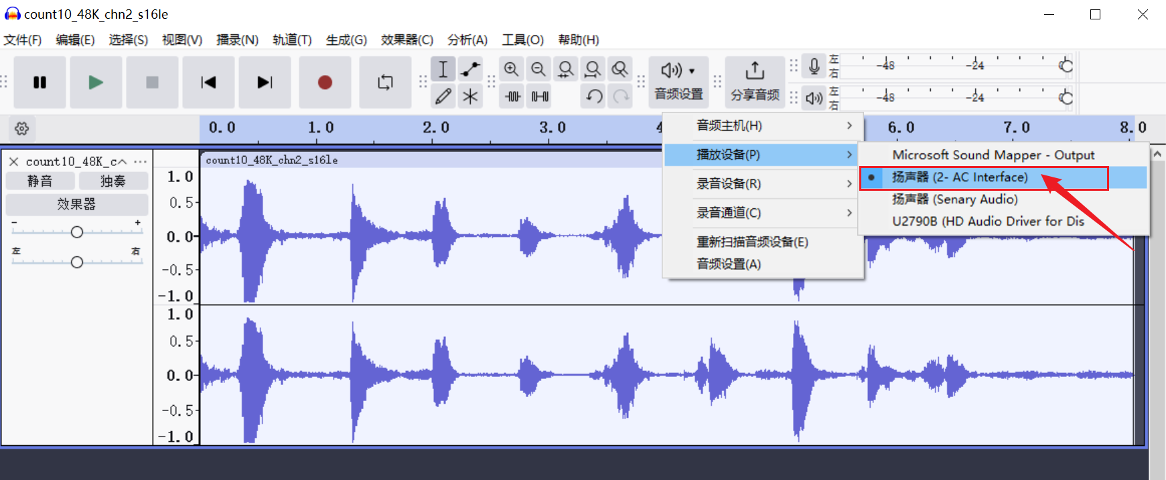Open the track 效果器 effects button
This screenshot has width=1166, height=480.
(76, 204)
